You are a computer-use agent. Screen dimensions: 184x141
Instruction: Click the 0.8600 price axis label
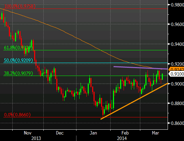tap(177, 123)
